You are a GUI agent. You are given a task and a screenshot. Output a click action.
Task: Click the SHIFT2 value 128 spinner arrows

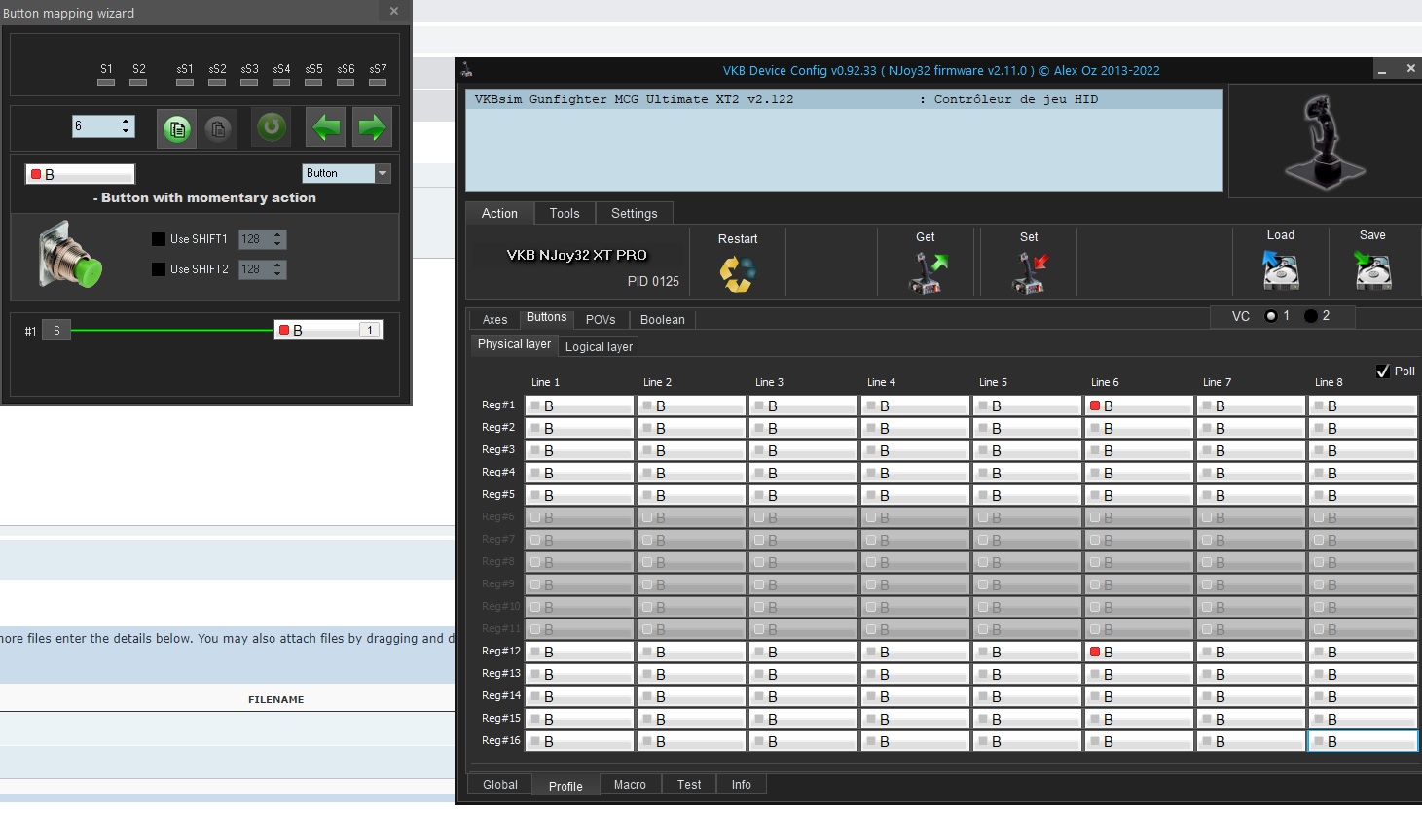pos(277,269)
